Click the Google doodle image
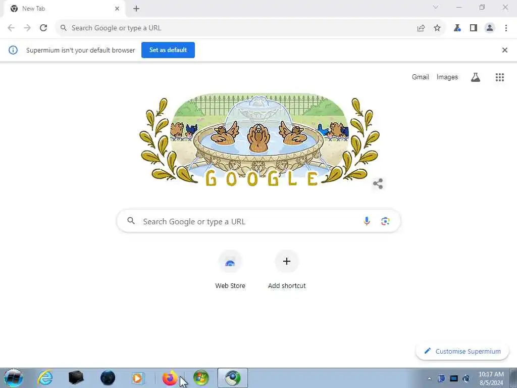Image resolution: width=517 pixels, height=388 pixels. coord(259,140)
